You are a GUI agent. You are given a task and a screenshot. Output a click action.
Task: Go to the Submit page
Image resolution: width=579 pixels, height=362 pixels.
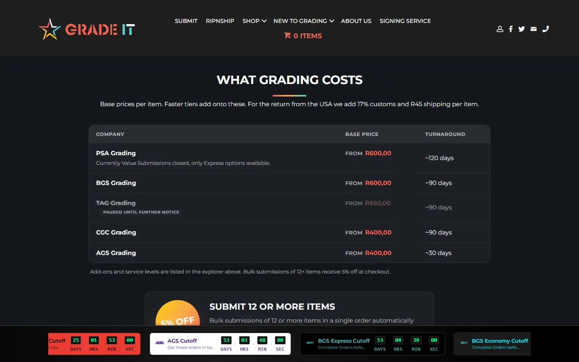[x=186, y=21]
